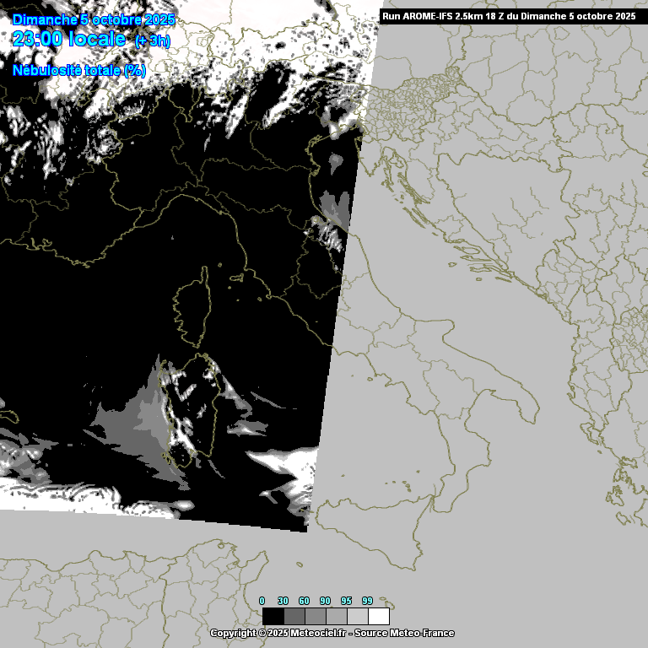Image resolution: width=648 pixels, height=648 pixels.
Task: Click on Corsica island on the map
Action: 193,308
